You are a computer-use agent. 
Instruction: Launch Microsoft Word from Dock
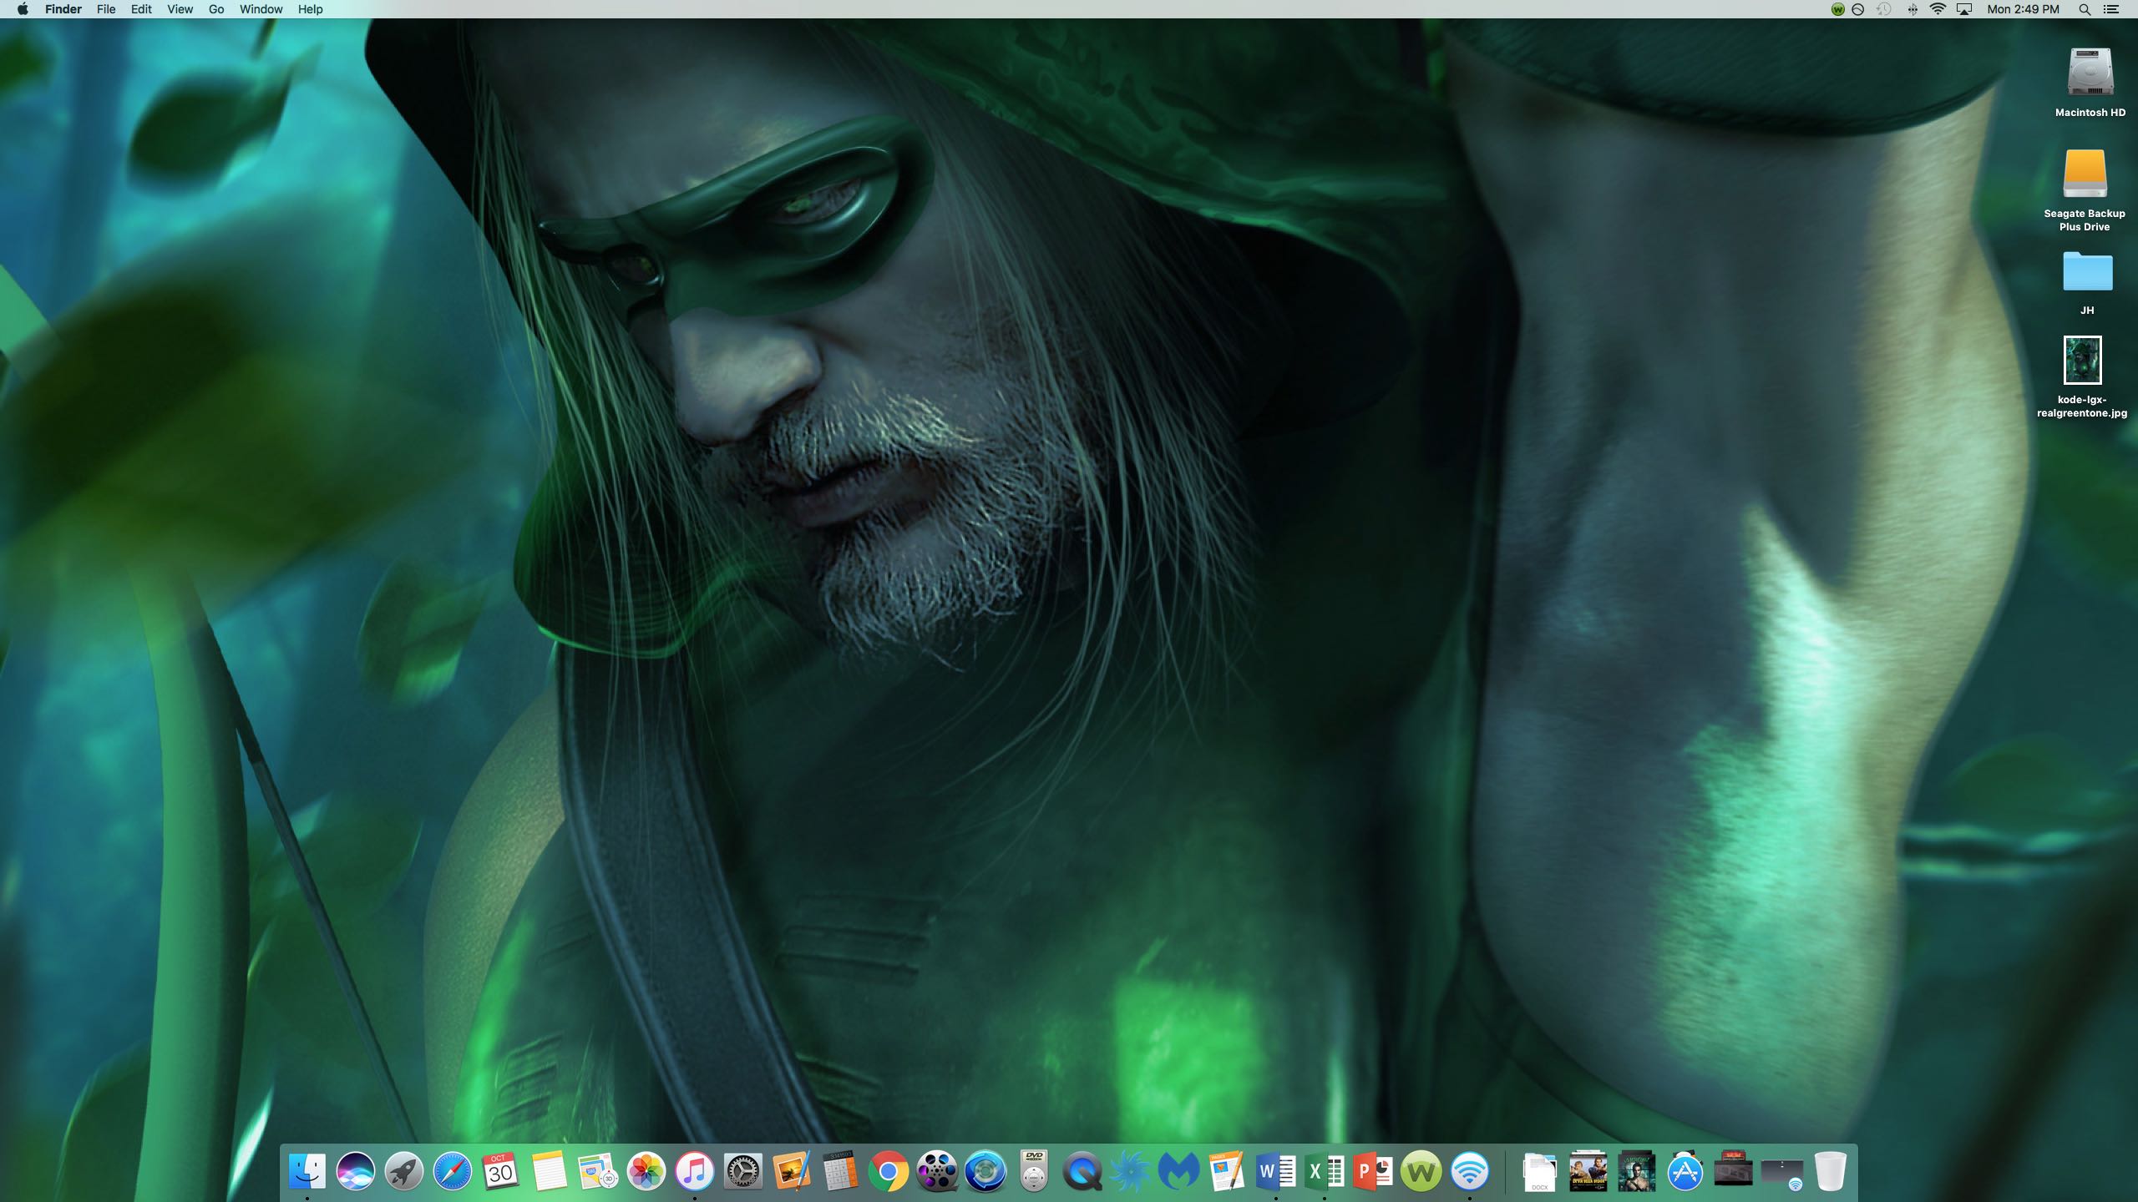tap(1275, 1171)
